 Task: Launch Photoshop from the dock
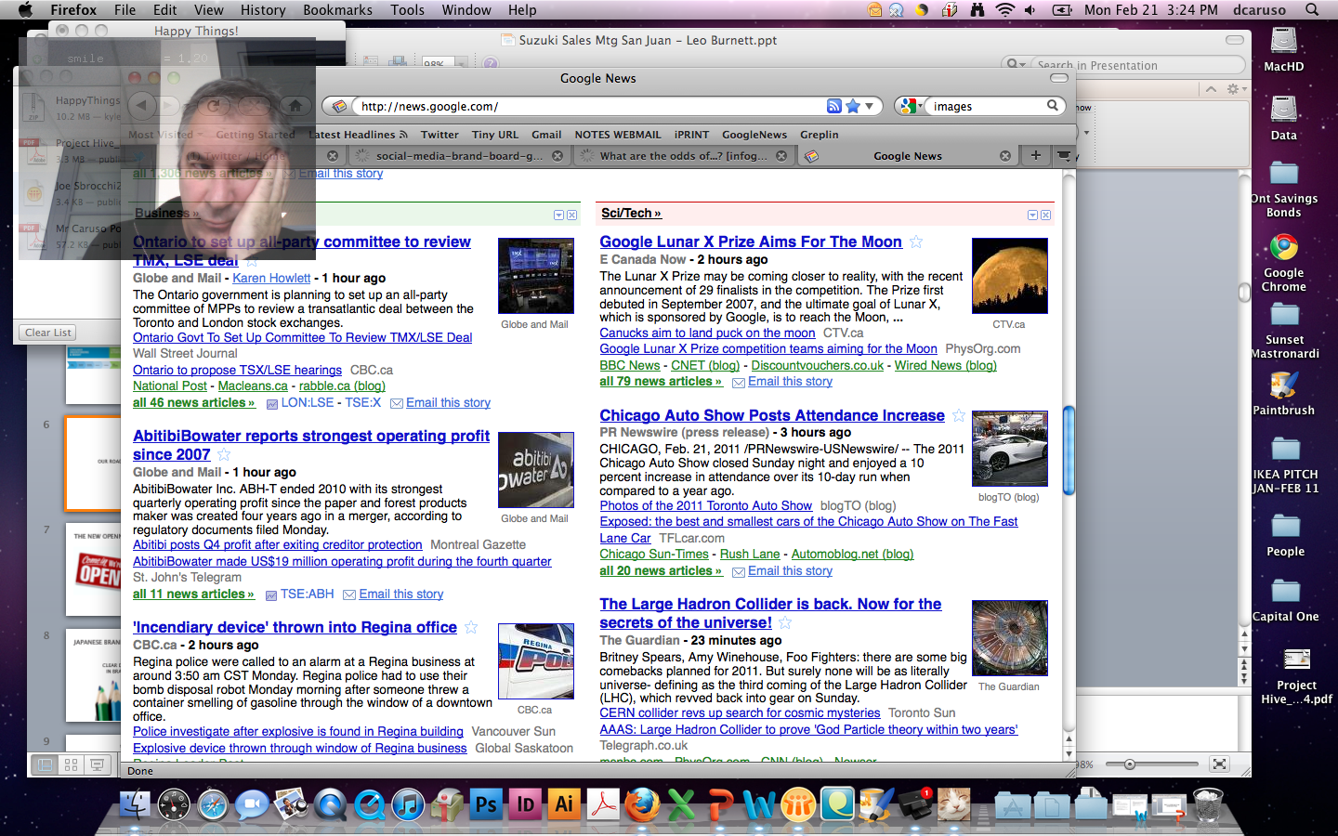[x=486, y=804]
